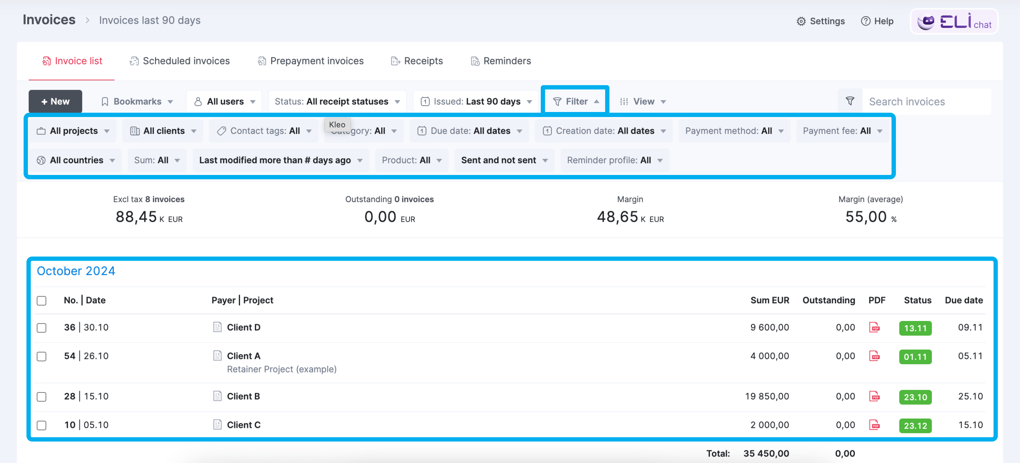Viewport: 1020px width, 463px height.
Task: Click funnel icon beside search field
Action: [x=850, y=101]
